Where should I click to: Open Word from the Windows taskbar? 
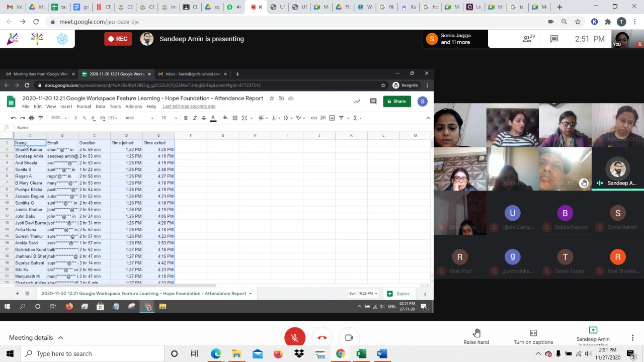click(x=382, y=354)
